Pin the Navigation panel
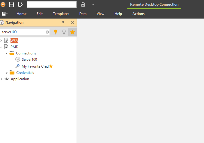The width and height of the screenshot is (204, 143). (63, 23)
